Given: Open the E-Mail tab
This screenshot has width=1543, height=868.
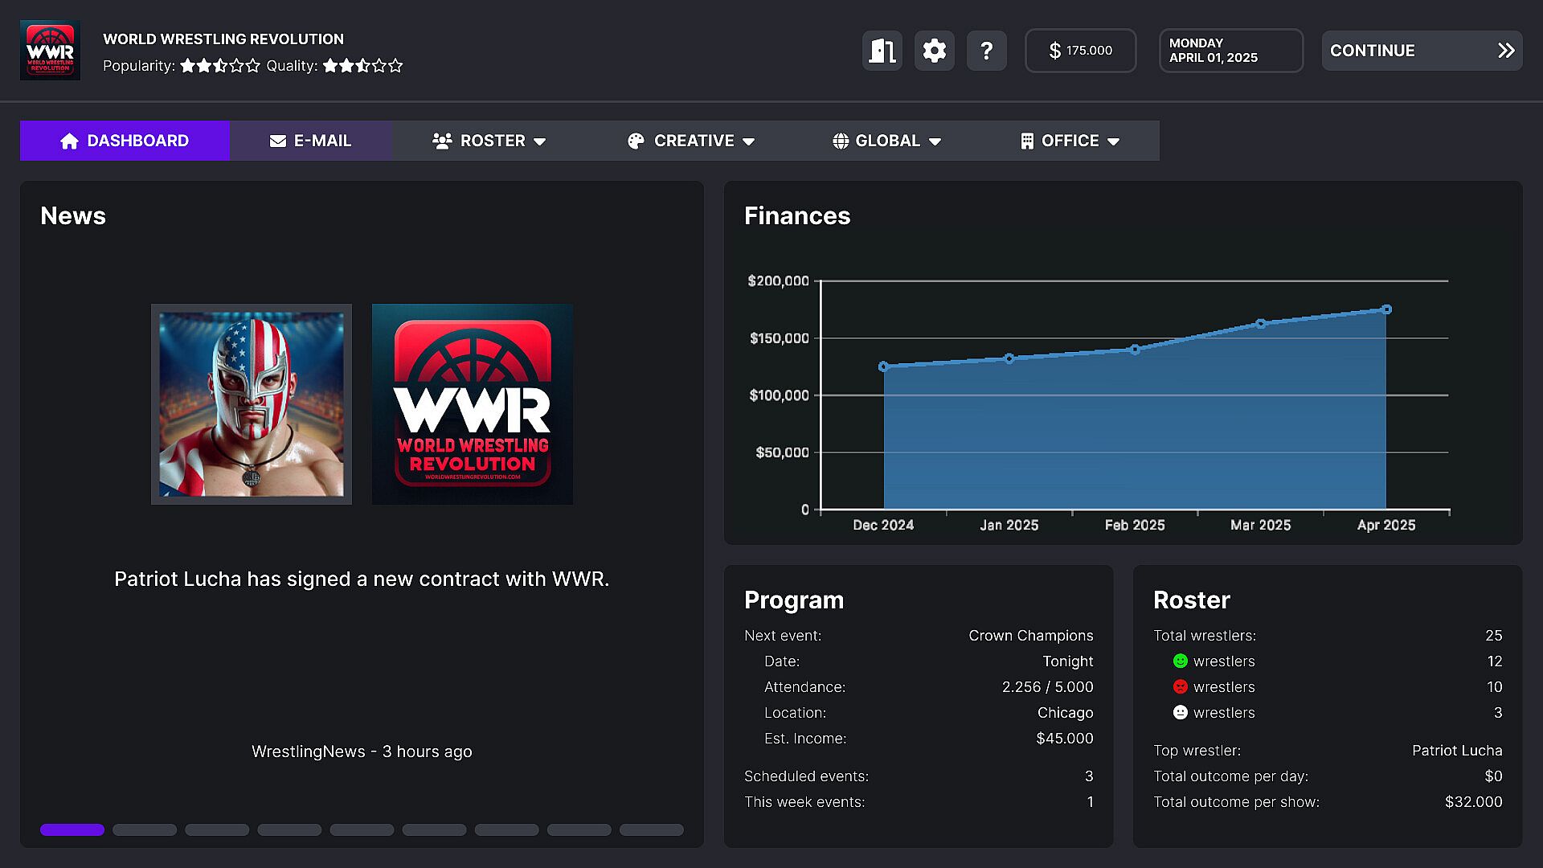Looking at the screenshot, I should [x=310, y=141].
